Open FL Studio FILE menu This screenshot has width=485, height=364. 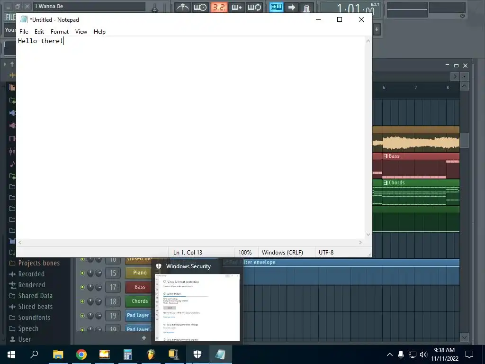(x=10, y=17)
